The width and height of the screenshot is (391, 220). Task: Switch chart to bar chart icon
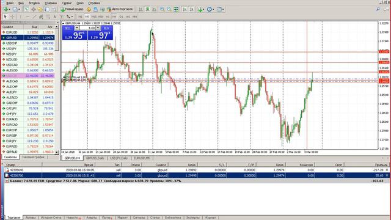pos(141,10)
